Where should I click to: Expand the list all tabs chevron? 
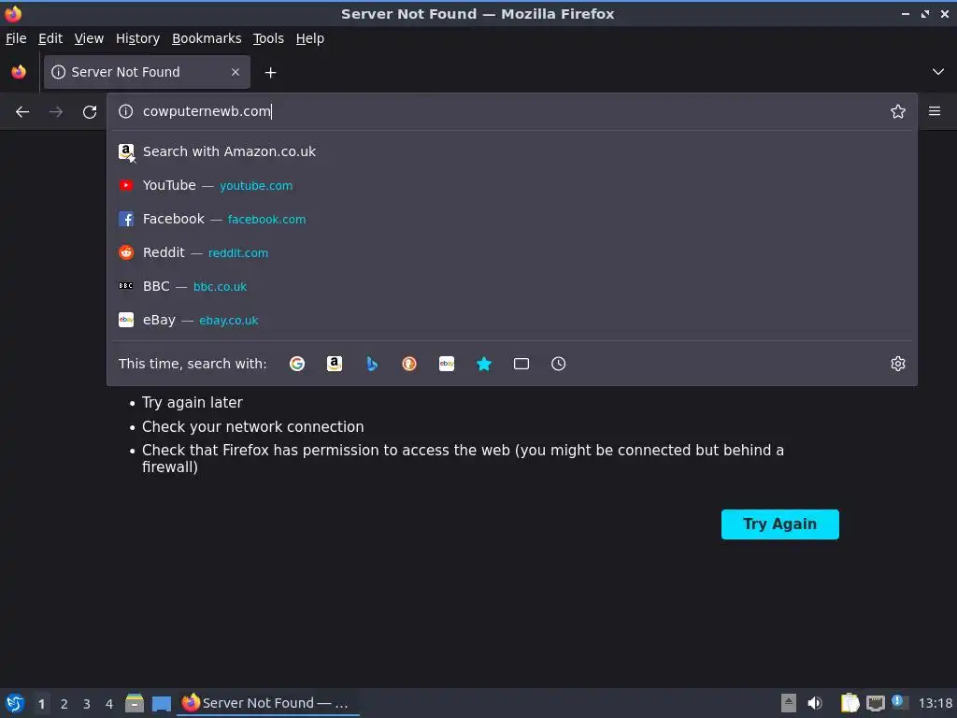[938, 72]
